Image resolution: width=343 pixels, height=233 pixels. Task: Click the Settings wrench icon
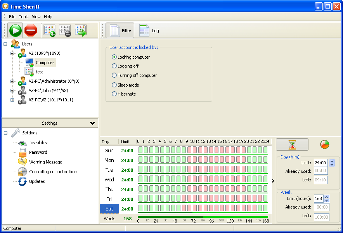click(16, 133)
